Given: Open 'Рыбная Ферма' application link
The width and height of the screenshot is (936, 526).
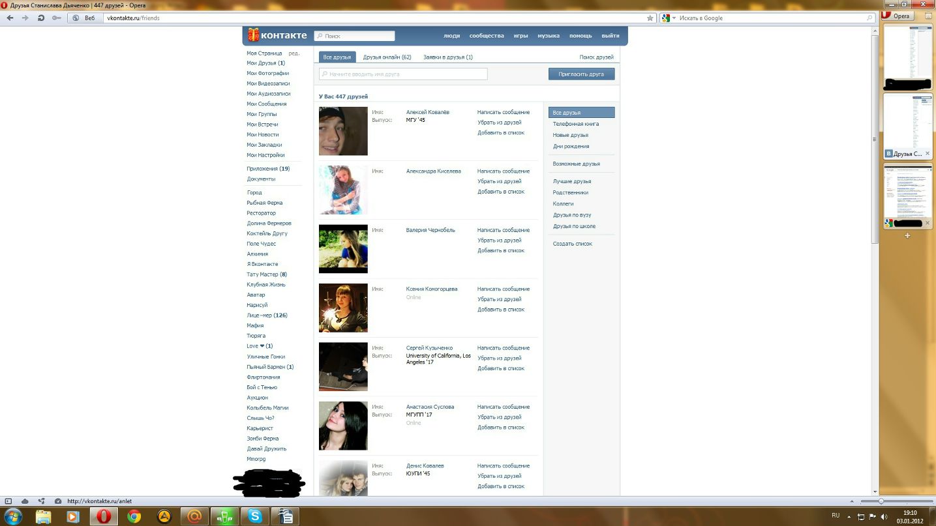Looking at the screenshot, I should (264, 203).
